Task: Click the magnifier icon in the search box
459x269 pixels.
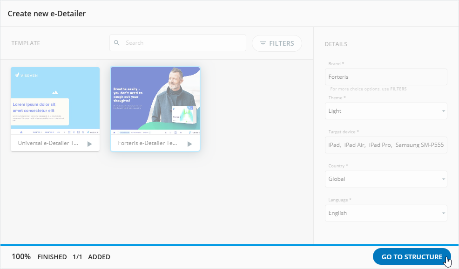Action: pyautogui.click(x=117, y=43)
